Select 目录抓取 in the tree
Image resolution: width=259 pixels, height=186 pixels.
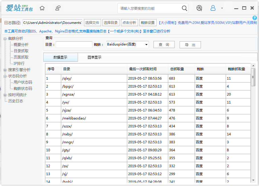click(x=21, y=51)
